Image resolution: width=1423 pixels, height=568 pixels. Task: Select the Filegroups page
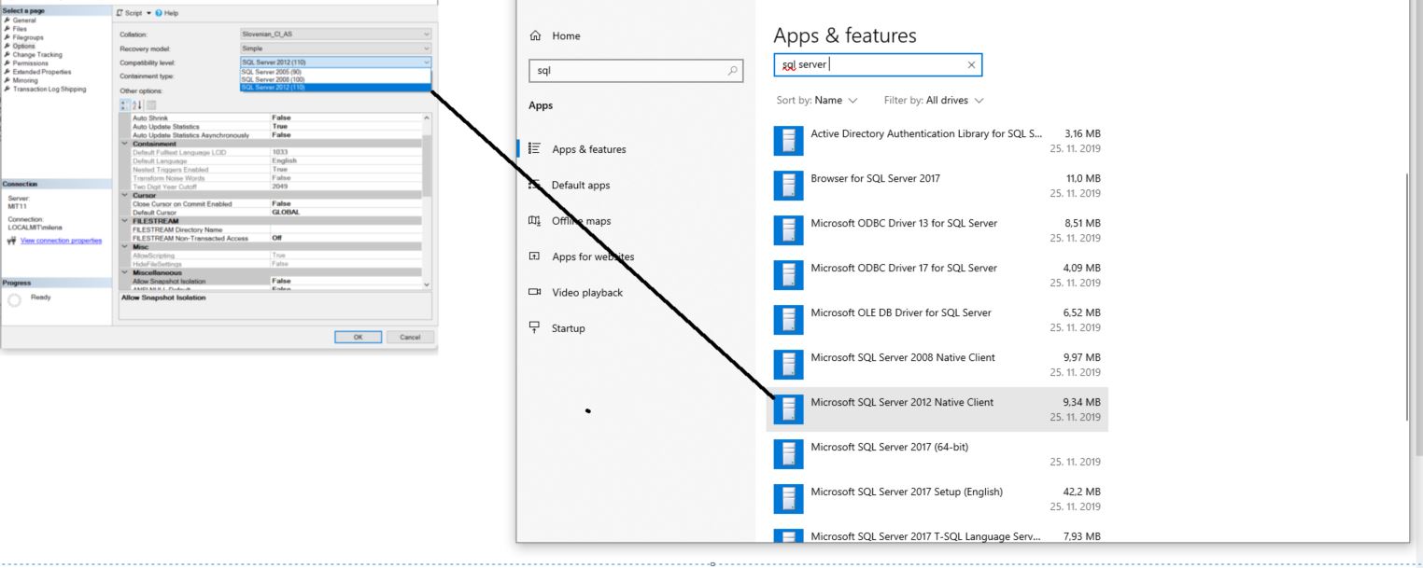point(27,36)
